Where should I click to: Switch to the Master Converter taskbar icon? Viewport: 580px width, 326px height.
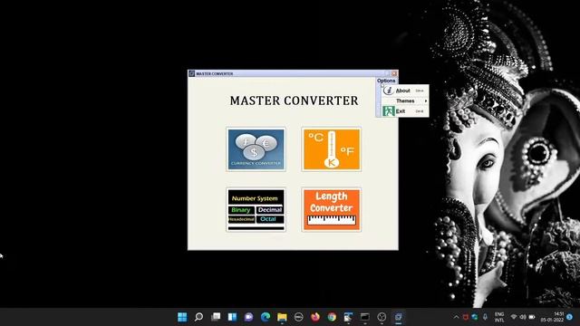point(399,317)
